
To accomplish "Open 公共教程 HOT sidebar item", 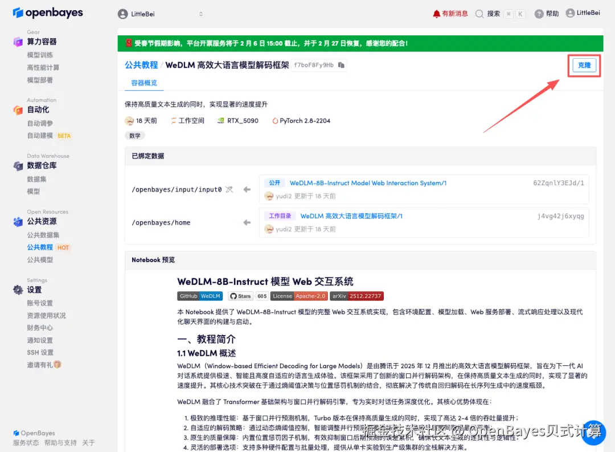I will click(48, 247).
